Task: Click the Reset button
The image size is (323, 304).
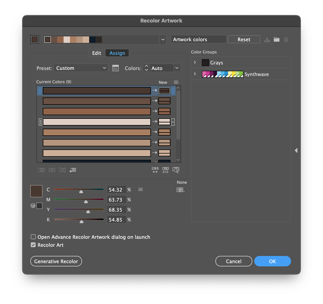Action: [244, 39]
